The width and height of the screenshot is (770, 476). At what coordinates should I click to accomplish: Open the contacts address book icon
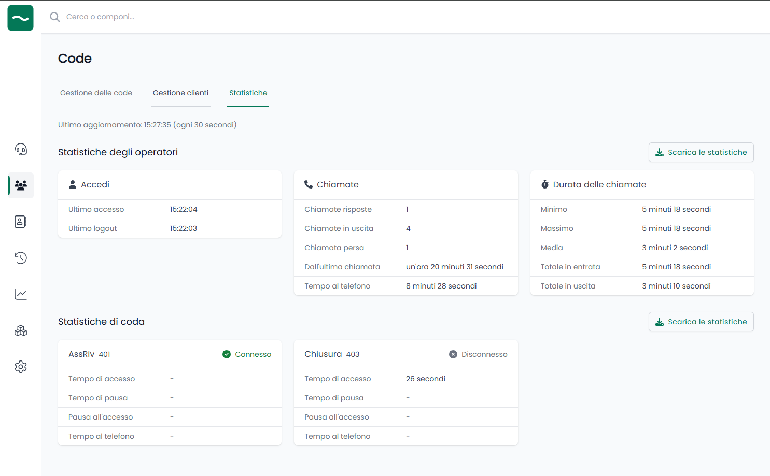(x=21, y=222)
